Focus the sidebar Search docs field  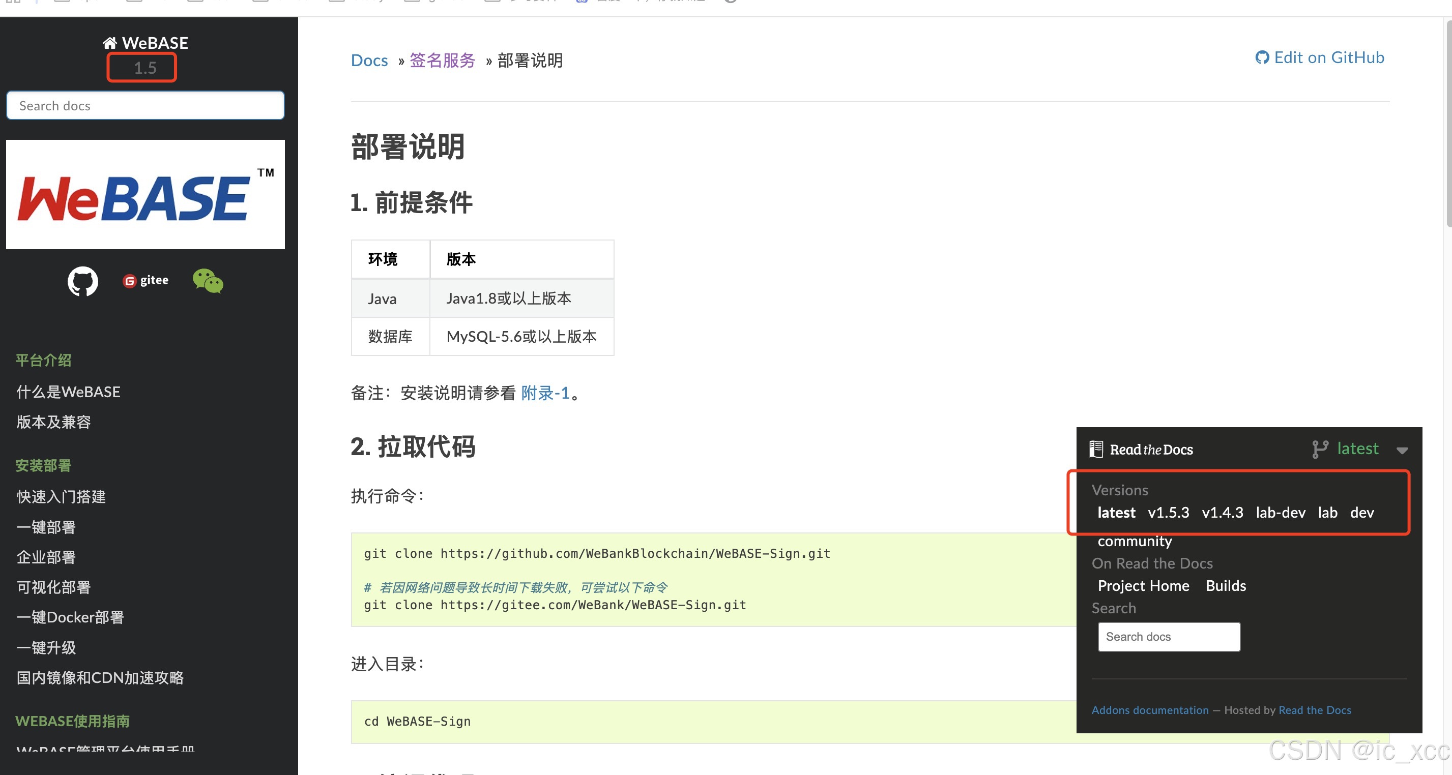point(146,105)
